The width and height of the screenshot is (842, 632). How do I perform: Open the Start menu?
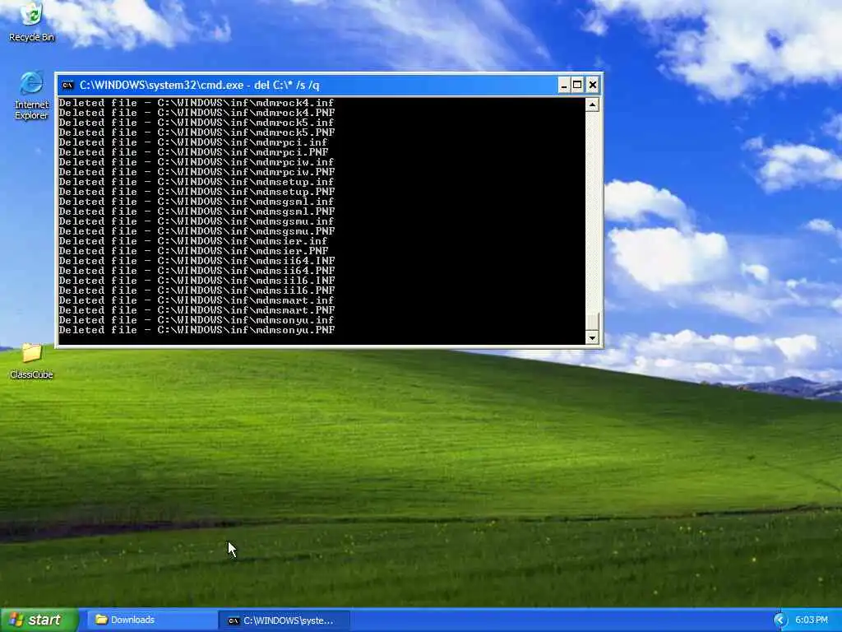pyautogui.click(x=39, y=620)
